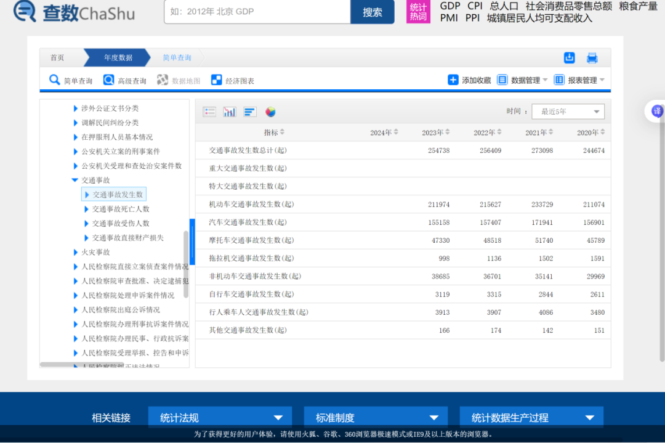This screenshot has width=665, height=443.
Task: Open the 年度数据 breadcrumb tab
Action: coord(118,58)
